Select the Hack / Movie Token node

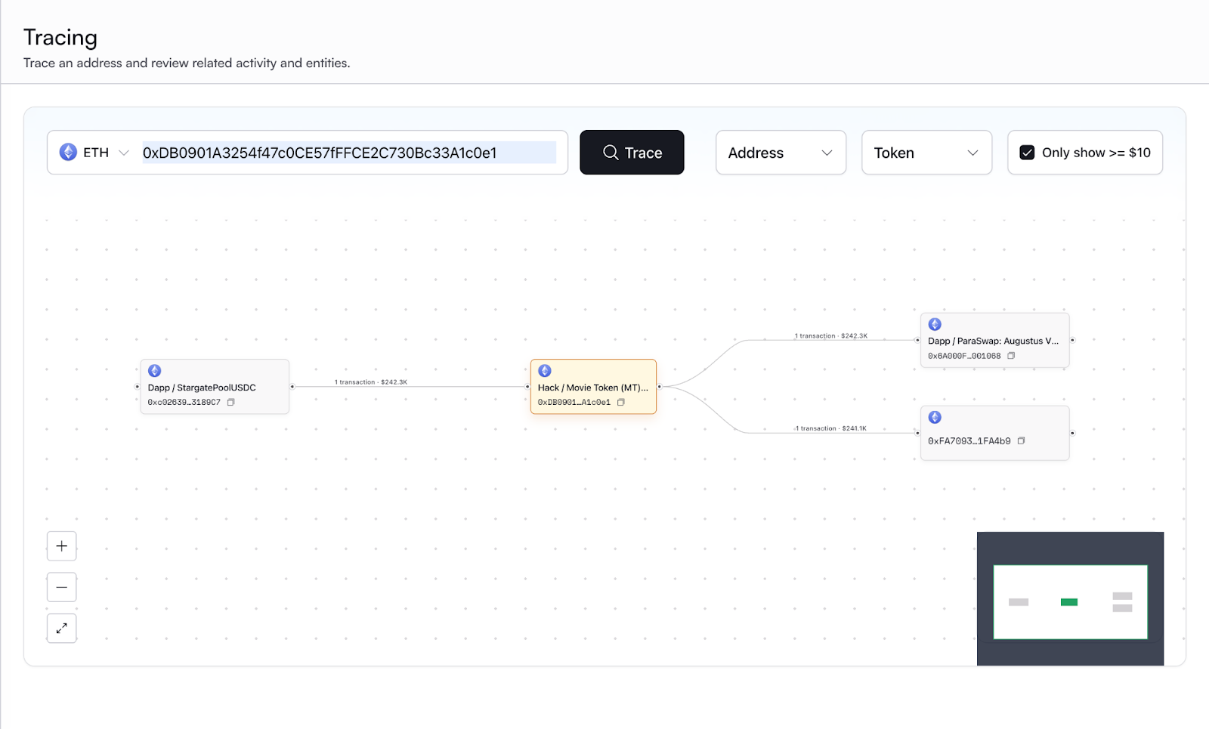592,387
